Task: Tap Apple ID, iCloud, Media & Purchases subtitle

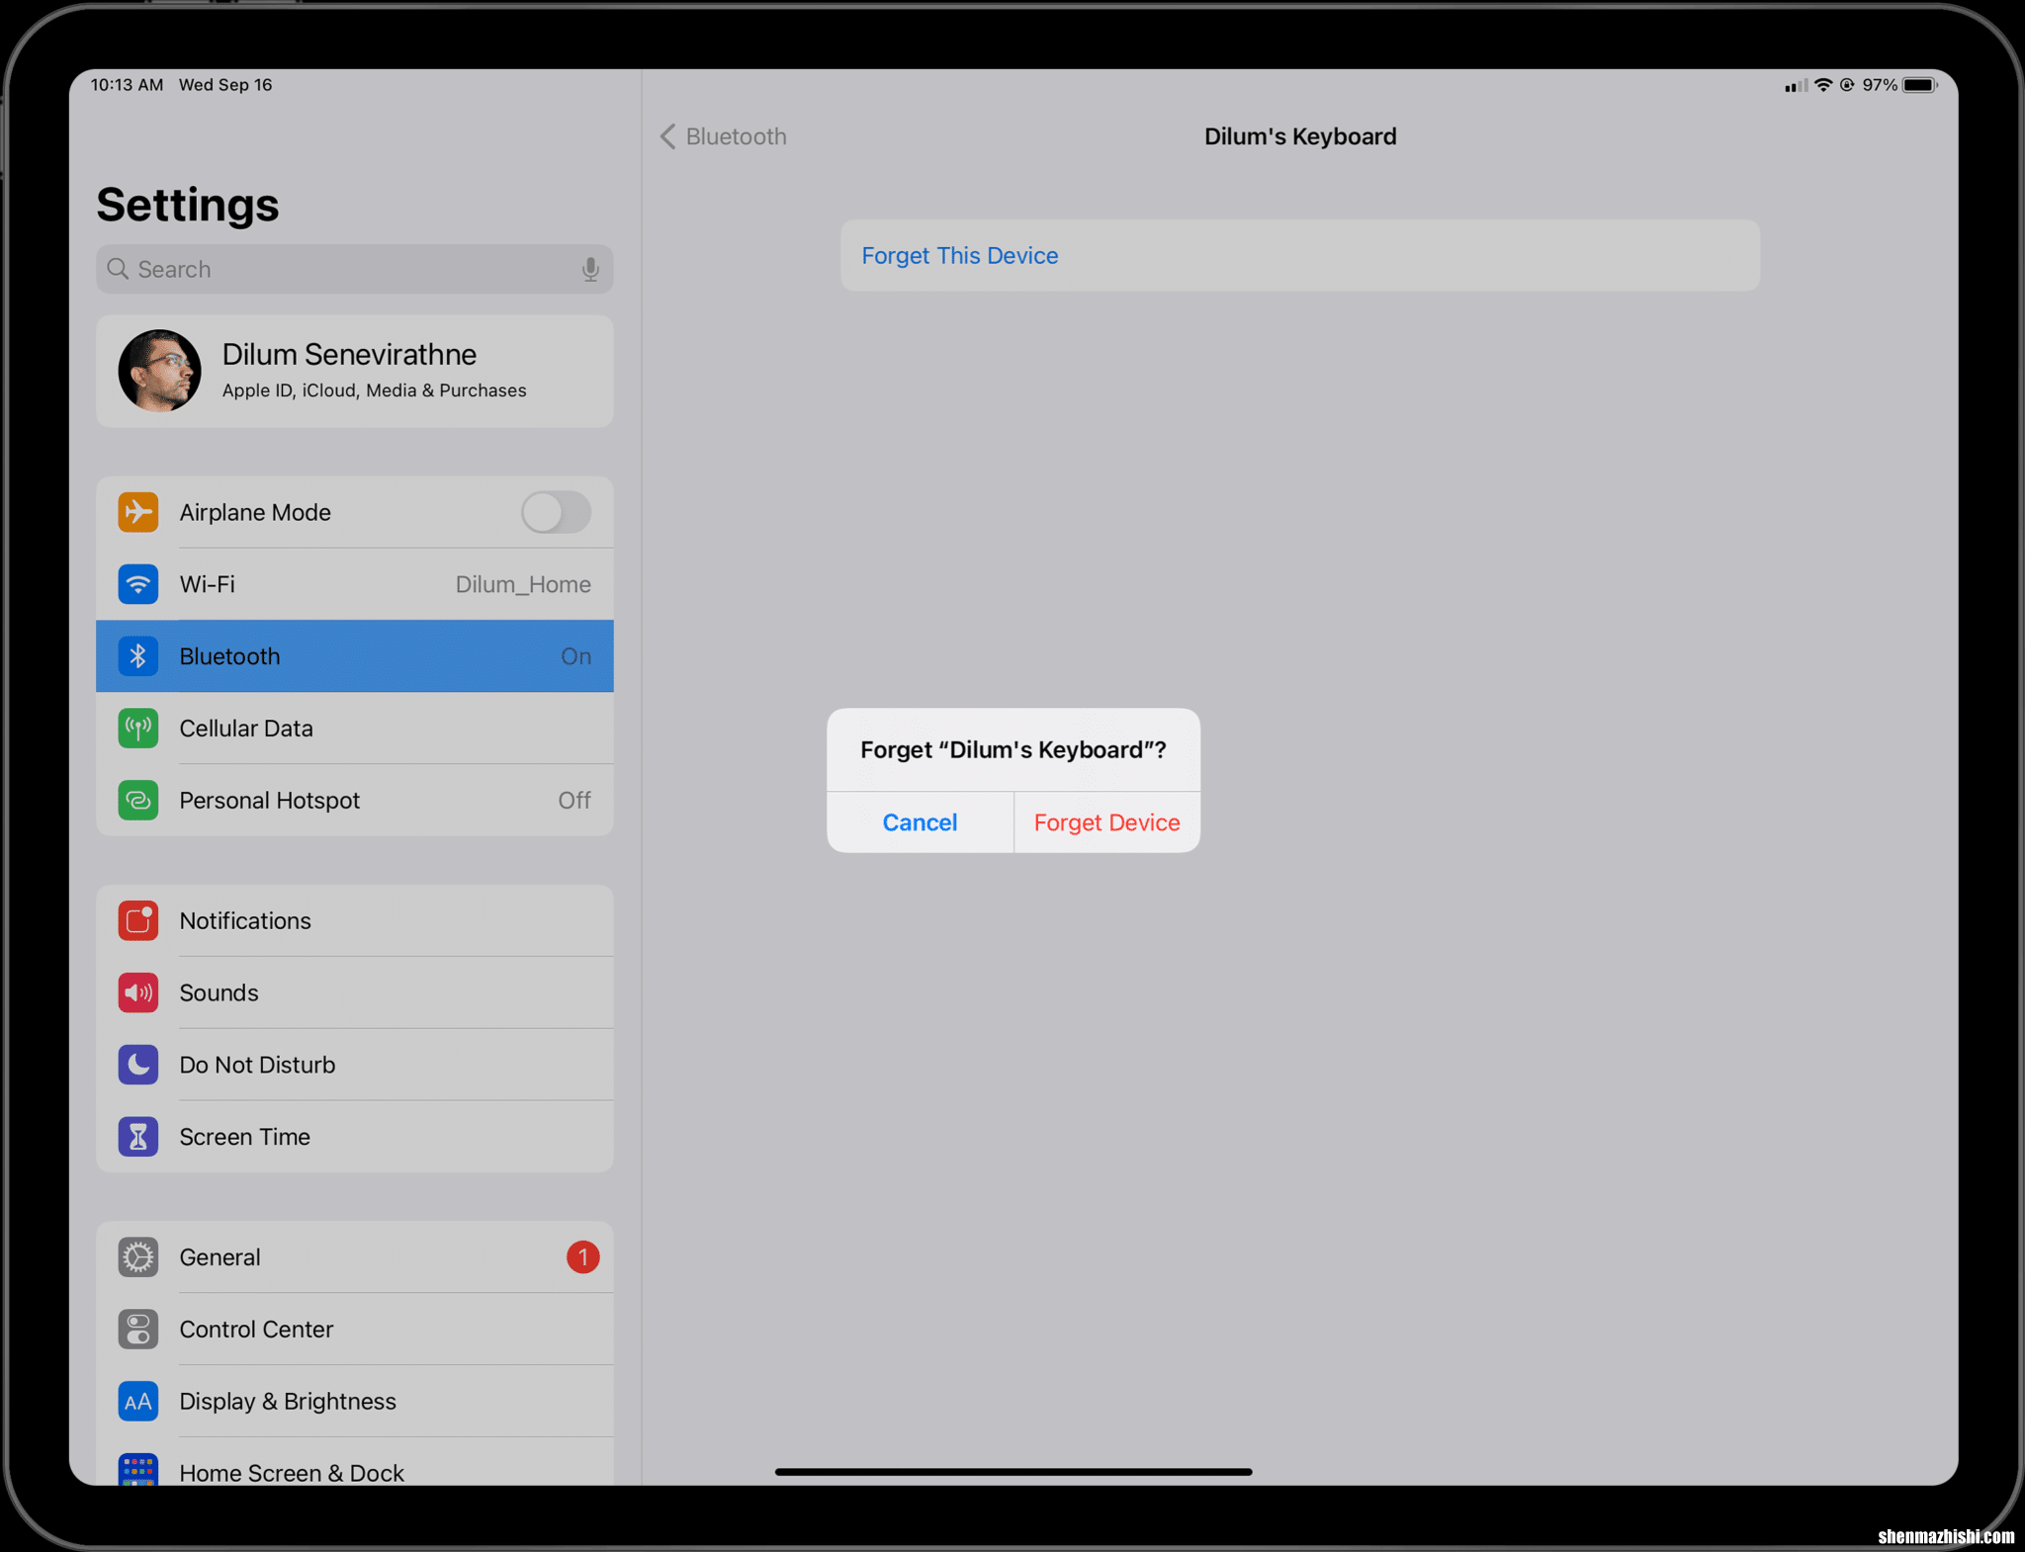Action: click(x=374, y=390)
